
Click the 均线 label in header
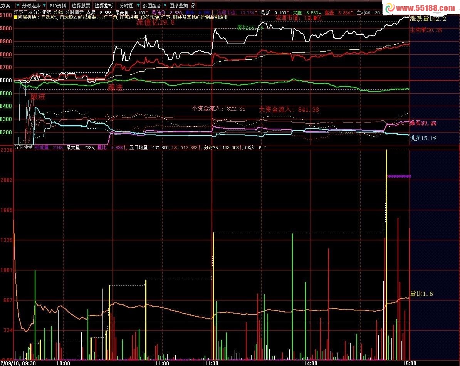(59, 13)
